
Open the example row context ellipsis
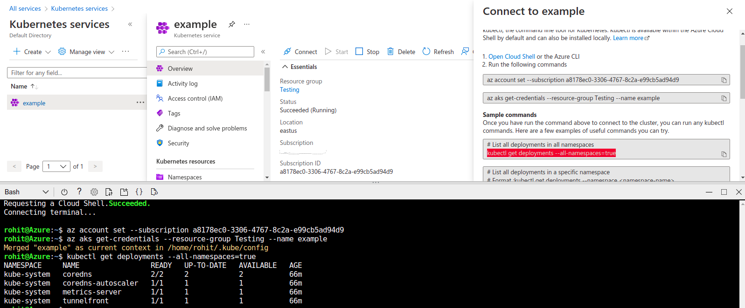140,103
